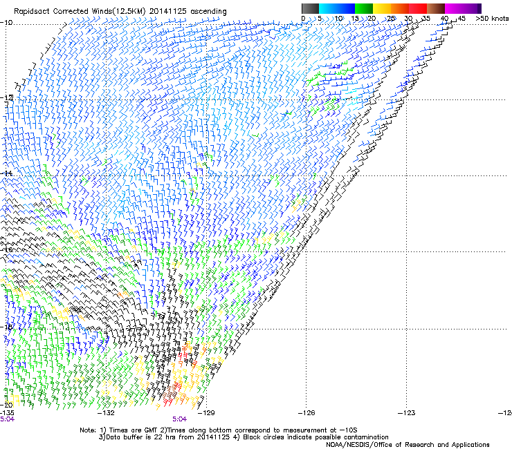Click the green 15-20 knots legend swatch
Image resolution: width=512 pixels, height=449 pixels.
364,8
